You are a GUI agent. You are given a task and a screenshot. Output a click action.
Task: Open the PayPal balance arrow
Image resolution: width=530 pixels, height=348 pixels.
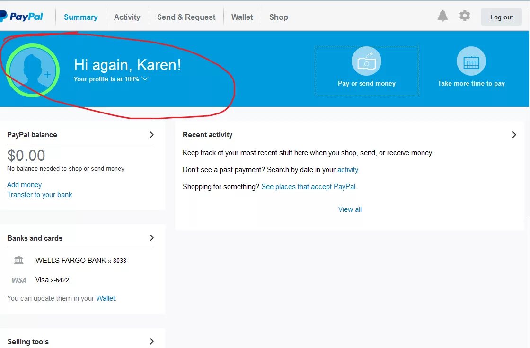[x=151, y=135]
